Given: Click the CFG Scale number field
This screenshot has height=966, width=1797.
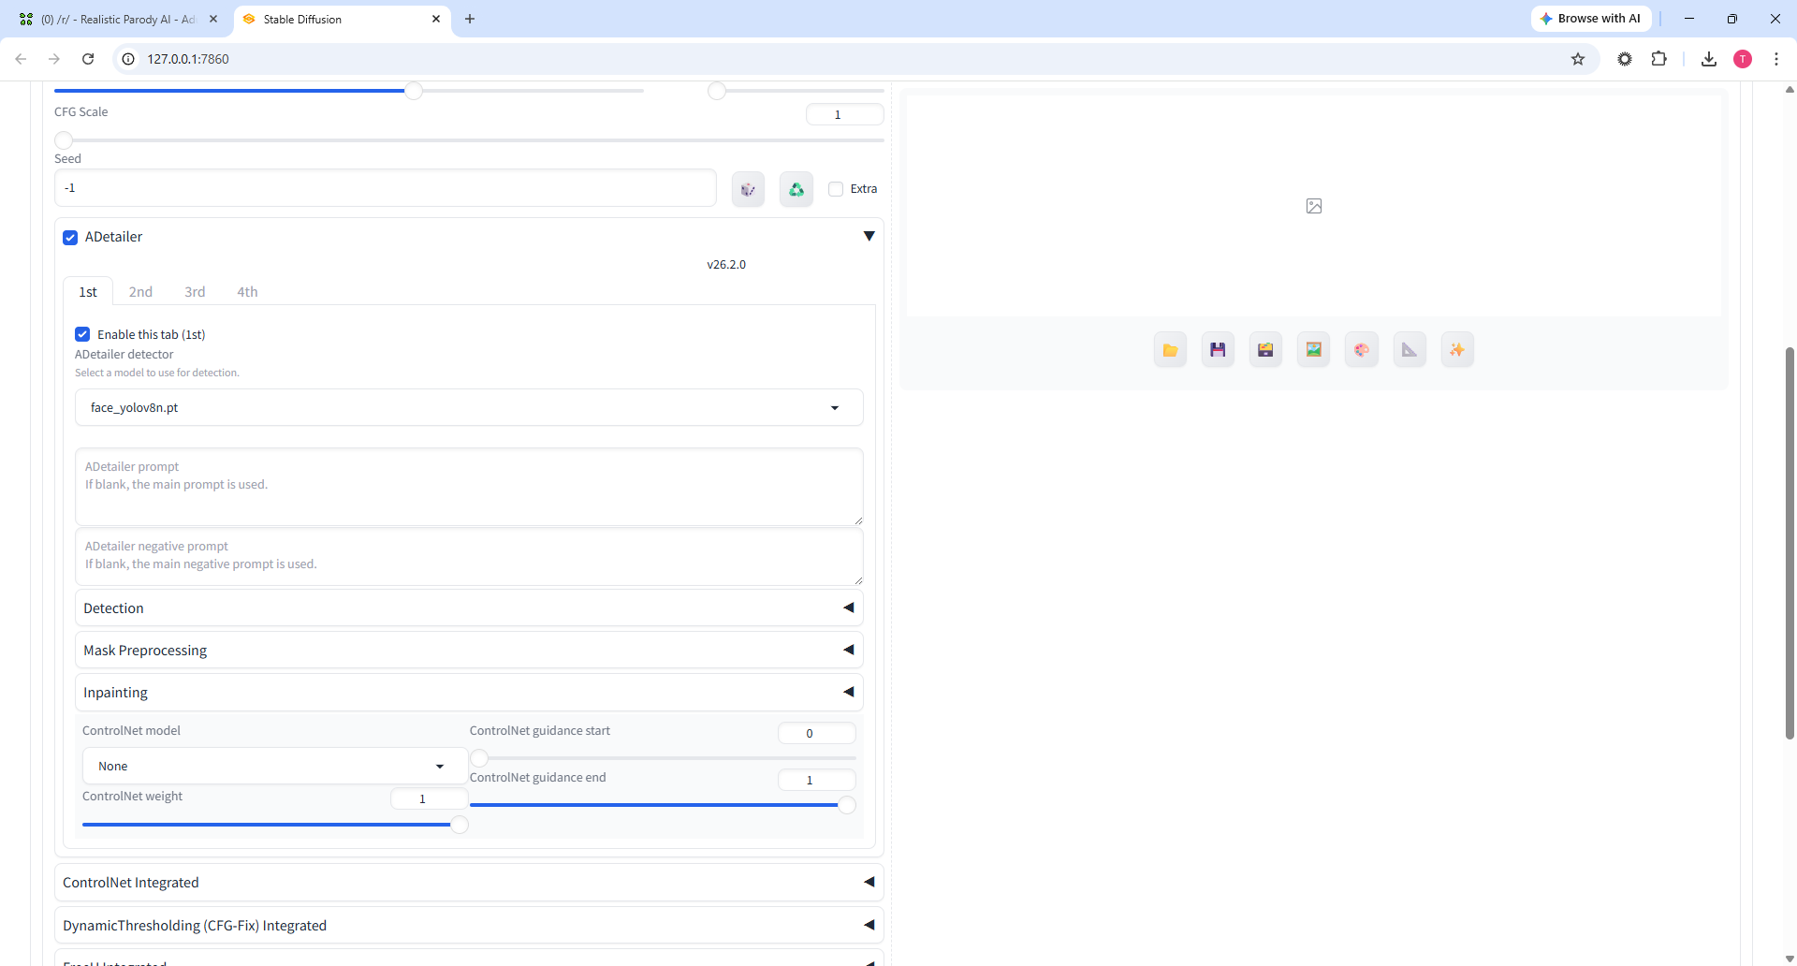Looking at the screenshot, I should click(845, 115).
